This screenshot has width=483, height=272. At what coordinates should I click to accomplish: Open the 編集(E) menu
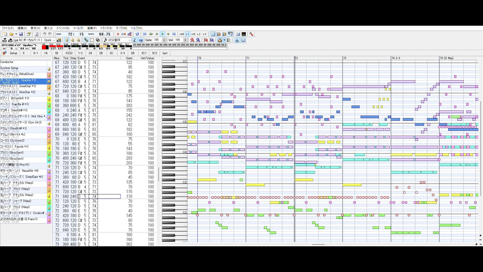click(22, 28)
